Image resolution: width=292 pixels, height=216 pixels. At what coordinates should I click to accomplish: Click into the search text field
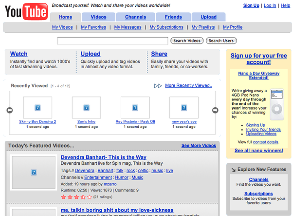click(x=113, y=41)
